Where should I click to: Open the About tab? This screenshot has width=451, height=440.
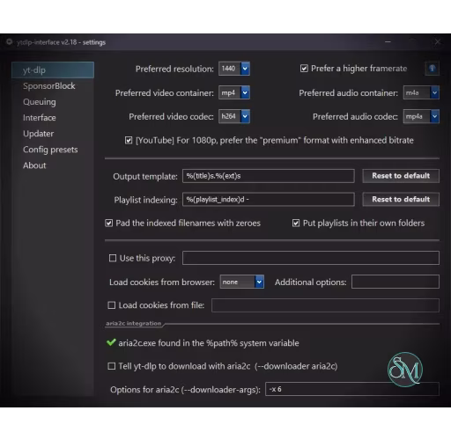click(53, 165)
